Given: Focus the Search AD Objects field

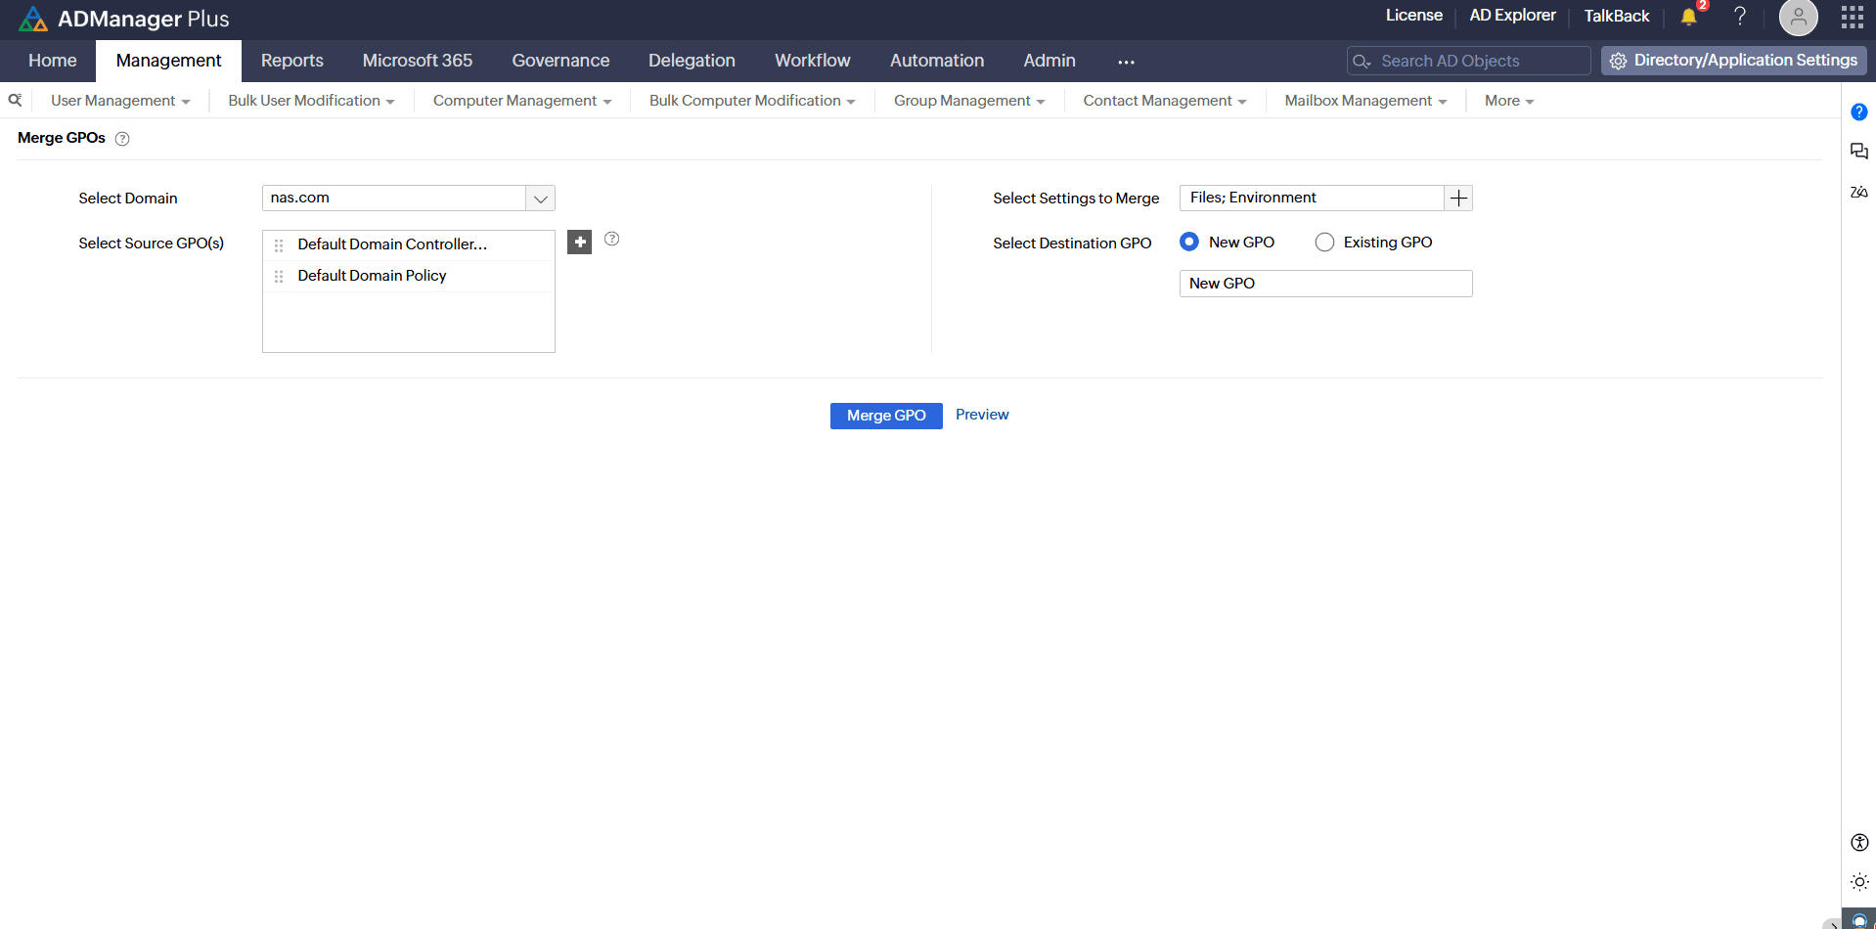Looking at the screenshot, I should [1468, 61].
